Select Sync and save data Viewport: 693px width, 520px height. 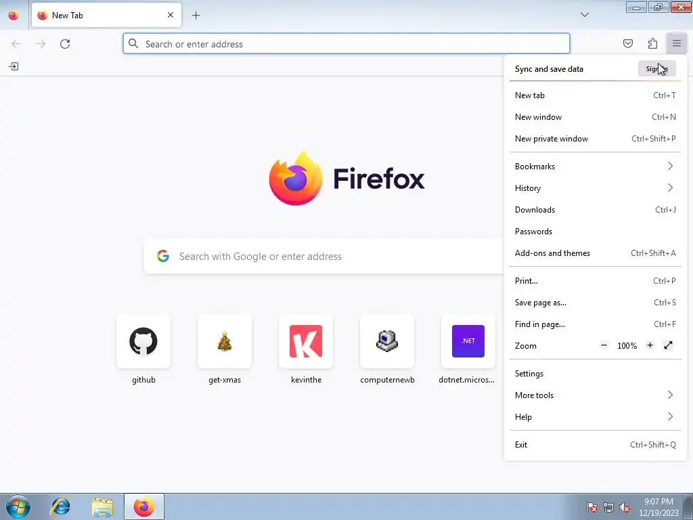point(549,69)
